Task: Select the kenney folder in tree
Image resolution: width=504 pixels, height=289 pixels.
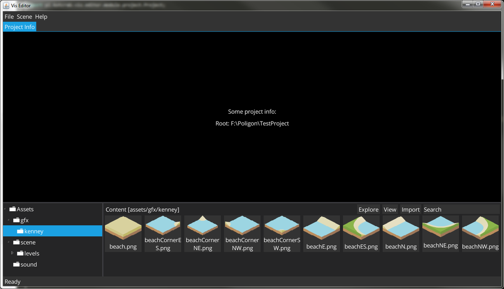Action: point(34,231)
